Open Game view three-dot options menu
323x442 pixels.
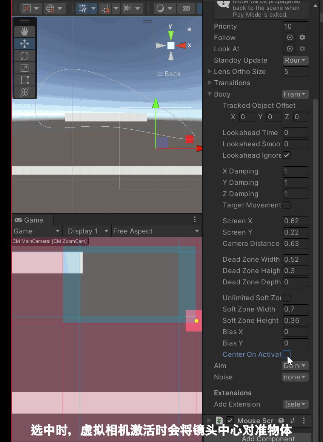click(x=195, y=219)
